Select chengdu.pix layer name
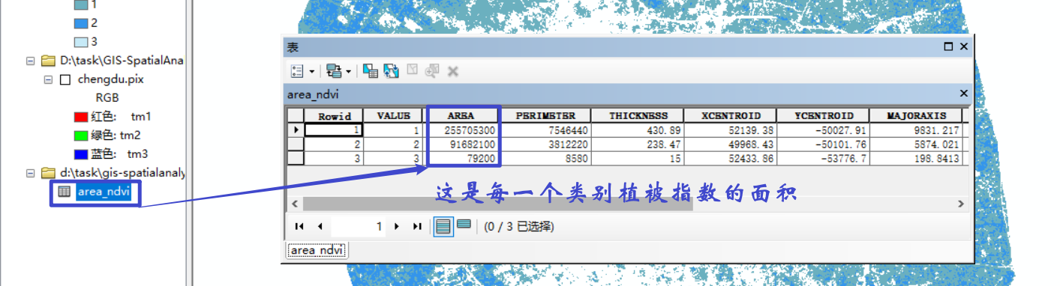Image resolution: width=1060 pixels, height=286 pixels. [x=111, y=79]
